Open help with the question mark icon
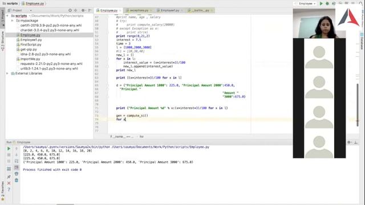 [x=9, y=190]
